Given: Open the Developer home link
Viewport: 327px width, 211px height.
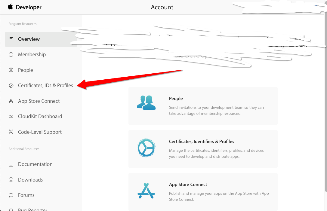Looking at the screenshot, I should pos(29,7).
